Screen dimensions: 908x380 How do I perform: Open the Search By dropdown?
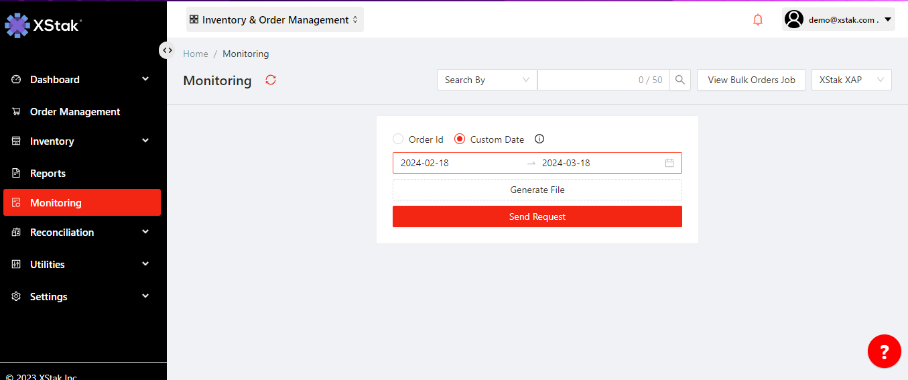pos(487,80)
